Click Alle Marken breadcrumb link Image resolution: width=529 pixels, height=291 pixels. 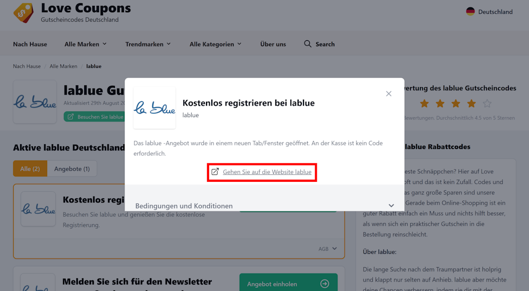tap(64, 66)
